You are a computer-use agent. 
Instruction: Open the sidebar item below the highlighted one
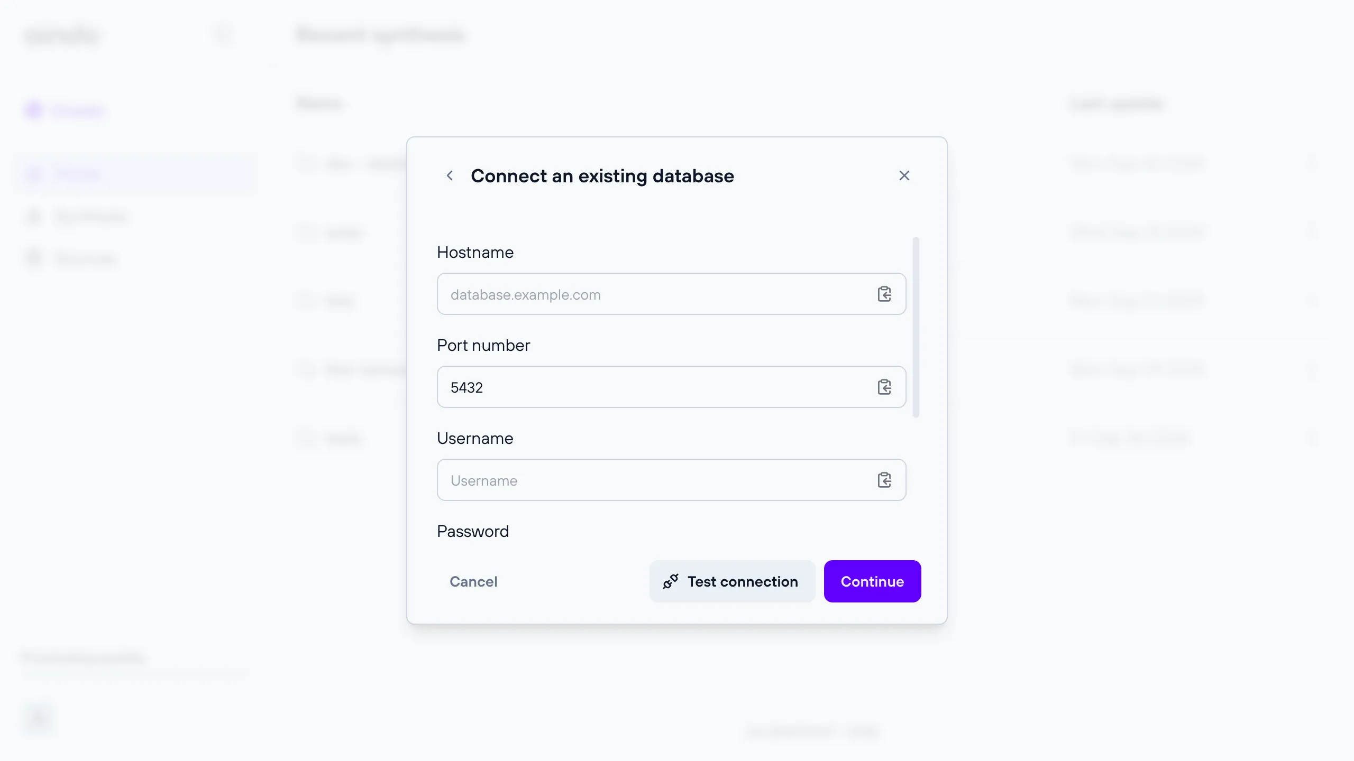[90, 217]
